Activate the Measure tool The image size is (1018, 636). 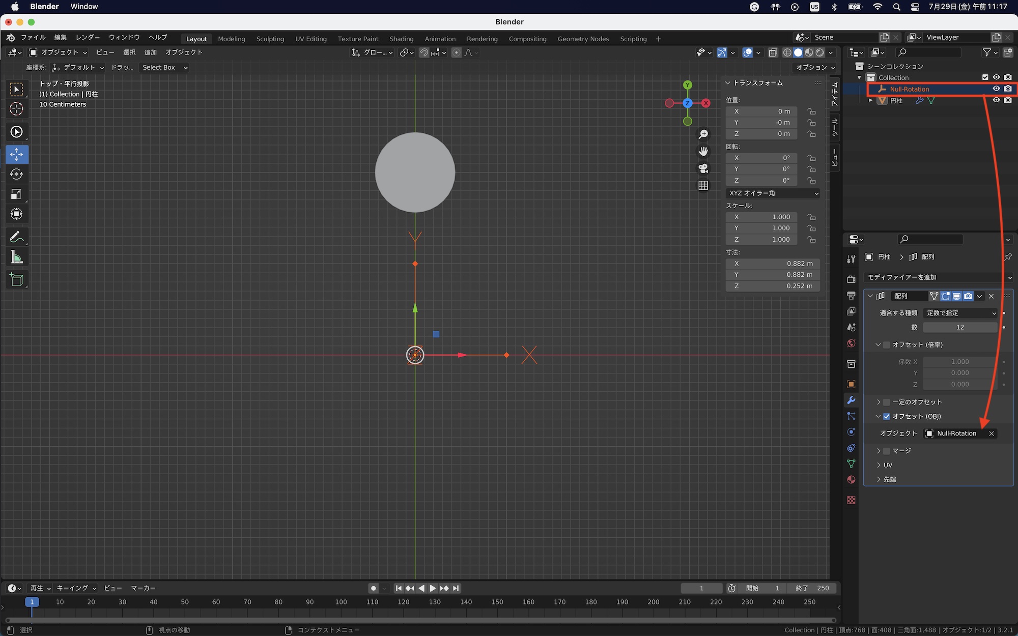click(x=16, y=257)
